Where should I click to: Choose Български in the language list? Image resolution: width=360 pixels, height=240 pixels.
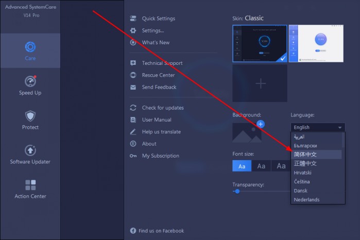(x=316, y=146)
